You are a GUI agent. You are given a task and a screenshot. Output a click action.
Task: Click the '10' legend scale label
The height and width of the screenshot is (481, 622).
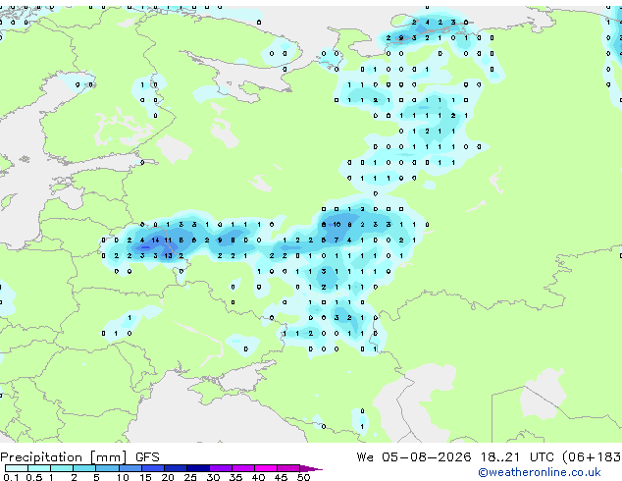click(x=123, y=477)
